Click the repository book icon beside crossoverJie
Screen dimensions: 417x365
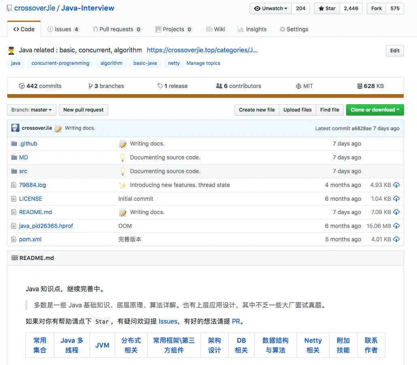click(9, 7)
